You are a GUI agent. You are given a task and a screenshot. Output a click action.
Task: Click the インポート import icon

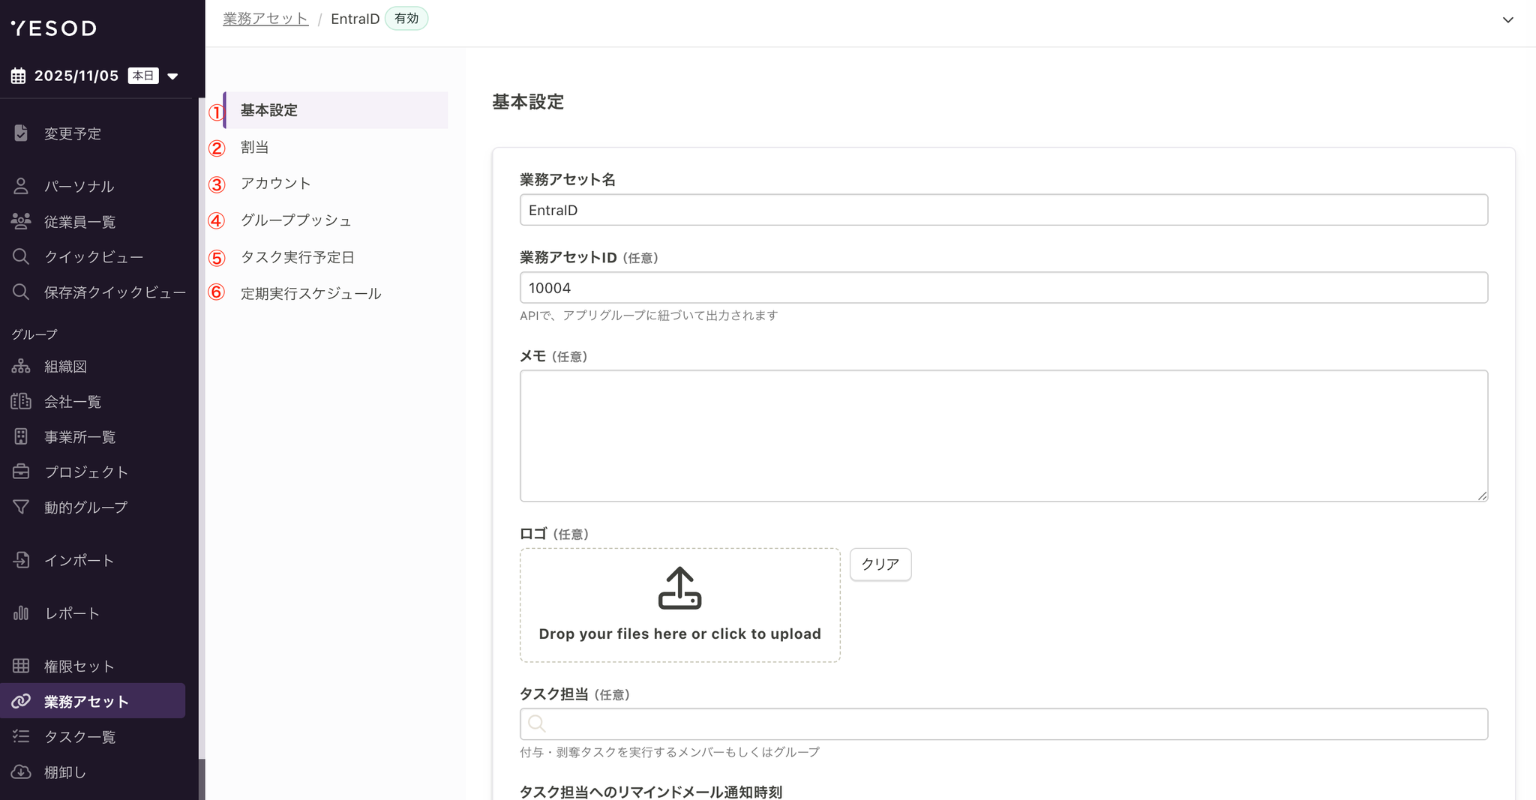21,560
